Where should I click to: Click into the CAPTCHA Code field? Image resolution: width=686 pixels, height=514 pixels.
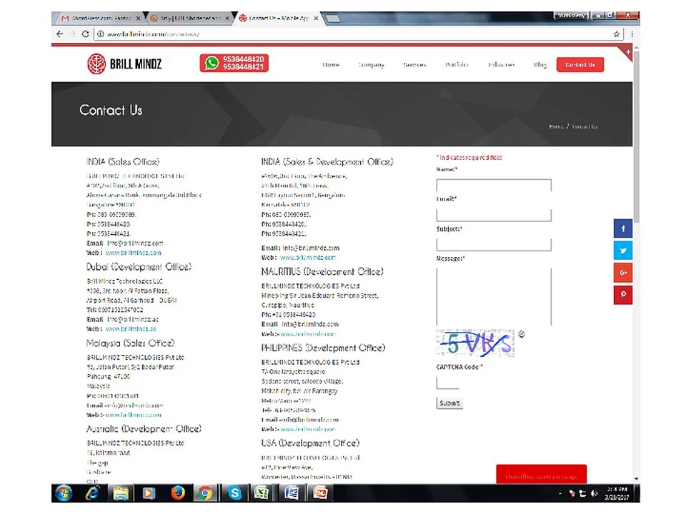[447, 383]
